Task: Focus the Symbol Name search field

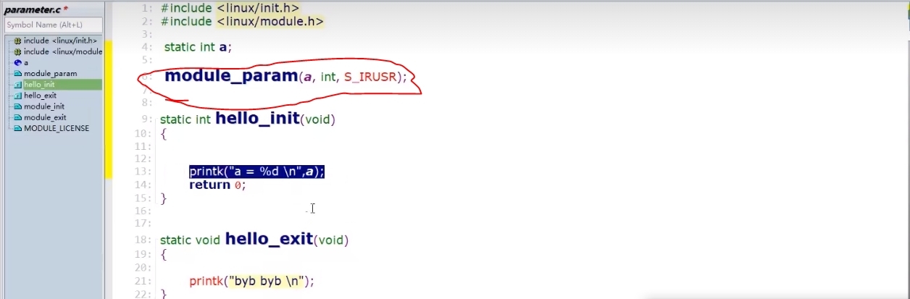Action: (53, 25)
